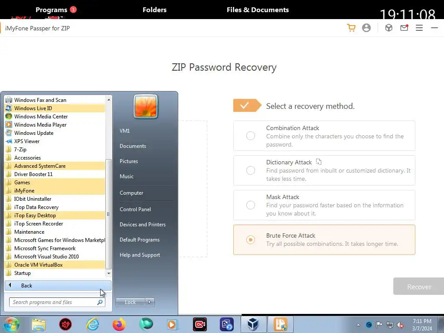The height and width of the screenshot is (333, 444).
Task: Expand the Advanced SystemCare folder
Action: (55, 166)
